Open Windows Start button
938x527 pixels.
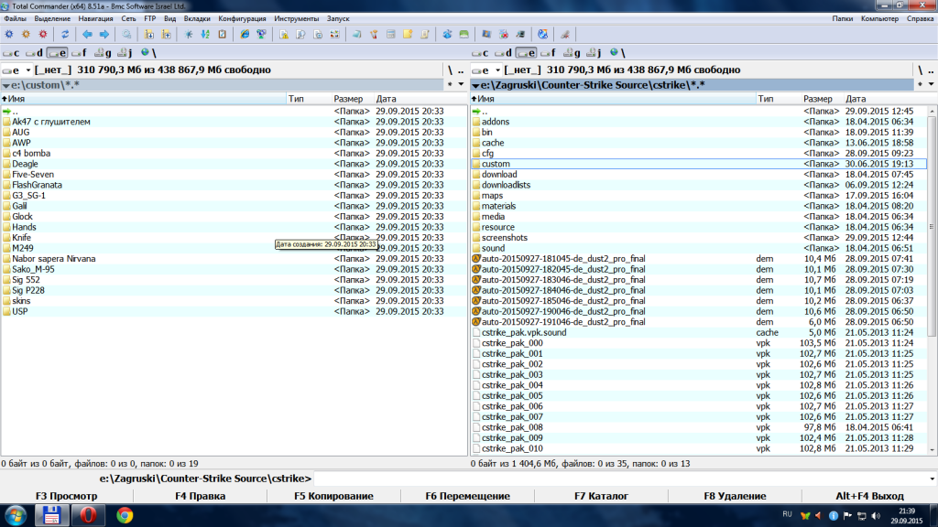(16, 515)
